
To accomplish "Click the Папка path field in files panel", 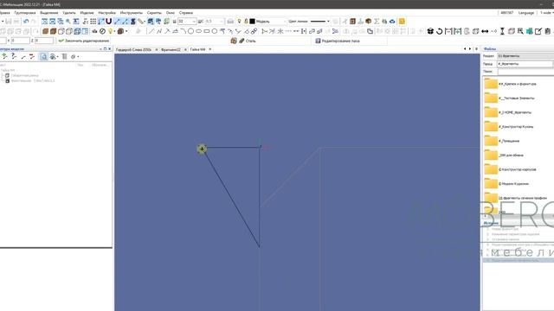I will coord(525,64).
